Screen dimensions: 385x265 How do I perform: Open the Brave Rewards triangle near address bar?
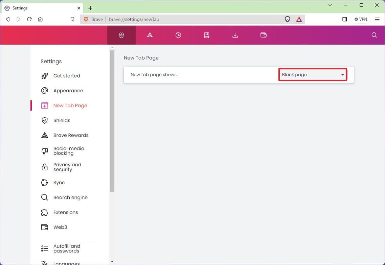point(299,19)
